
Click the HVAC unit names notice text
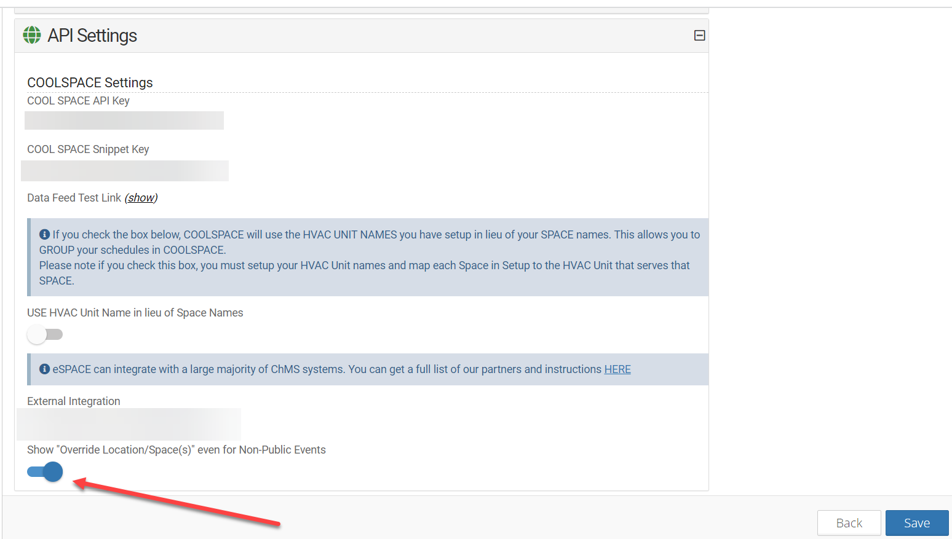369,258
